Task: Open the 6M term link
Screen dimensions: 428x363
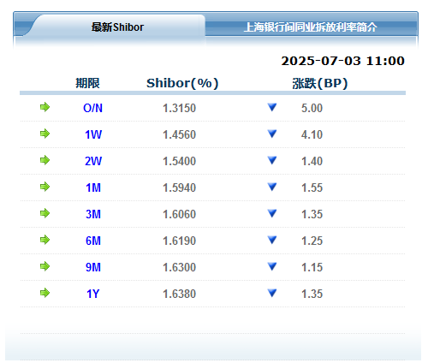Action: (x=93, y=241)
